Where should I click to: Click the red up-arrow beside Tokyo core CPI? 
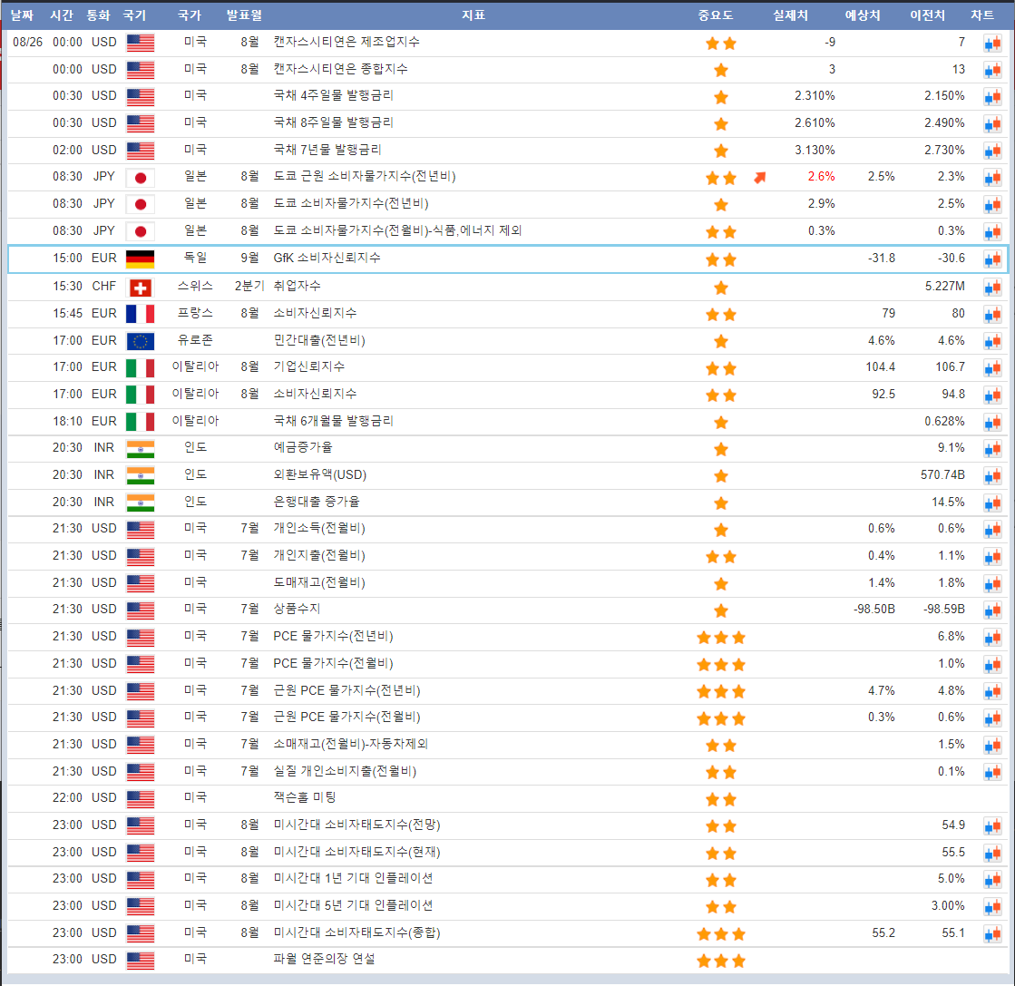pos(760,178)
